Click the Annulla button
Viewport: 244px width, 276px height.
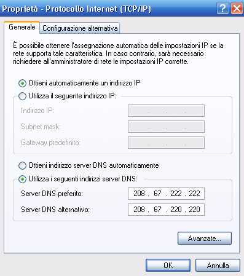[x=218, y=266]
